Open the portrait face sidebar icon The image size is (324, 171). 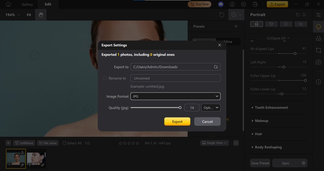click(318, 27)
